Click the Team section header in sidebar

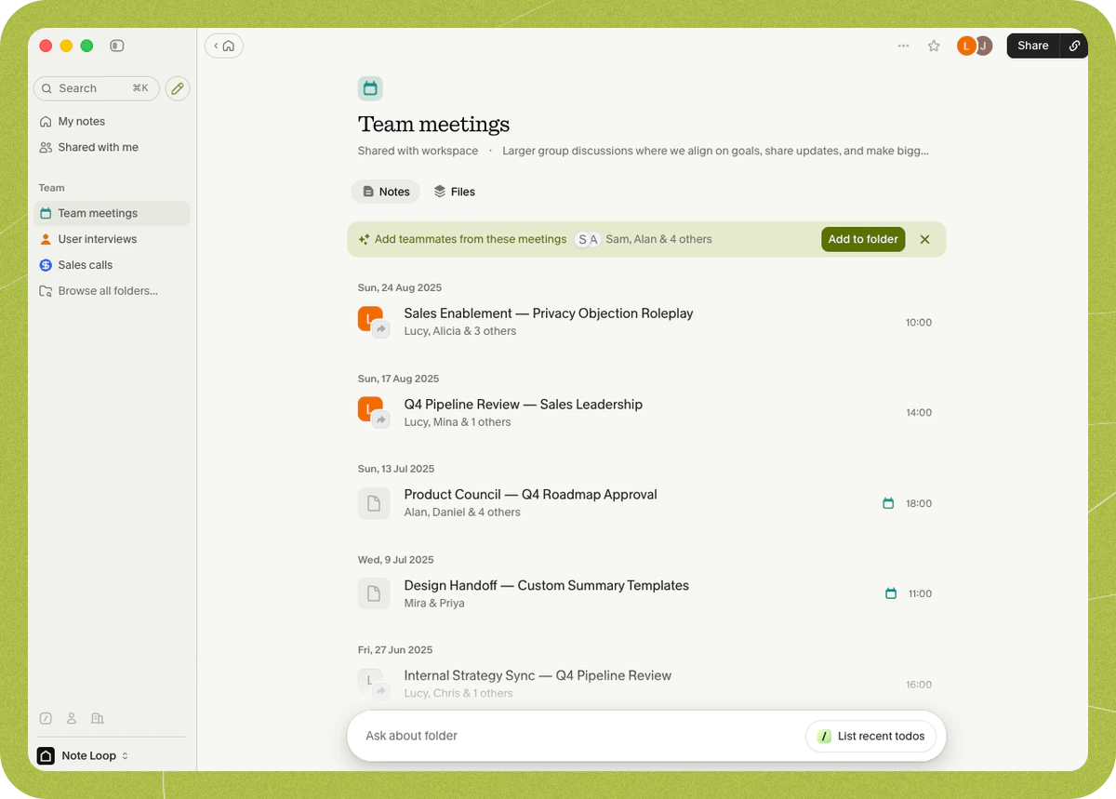coord(52,188)
